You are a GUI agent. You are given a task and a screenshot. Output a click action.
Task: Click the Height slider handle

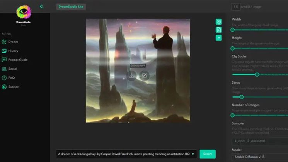[233, 48]
